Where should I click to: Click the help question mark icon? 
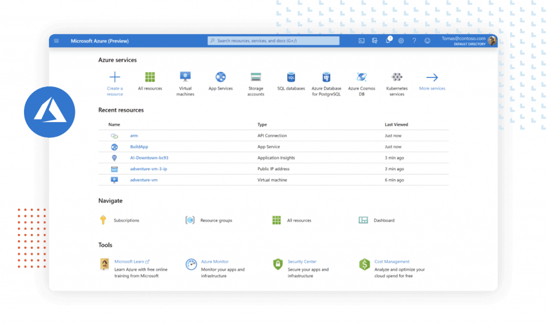tap(414, 41)
